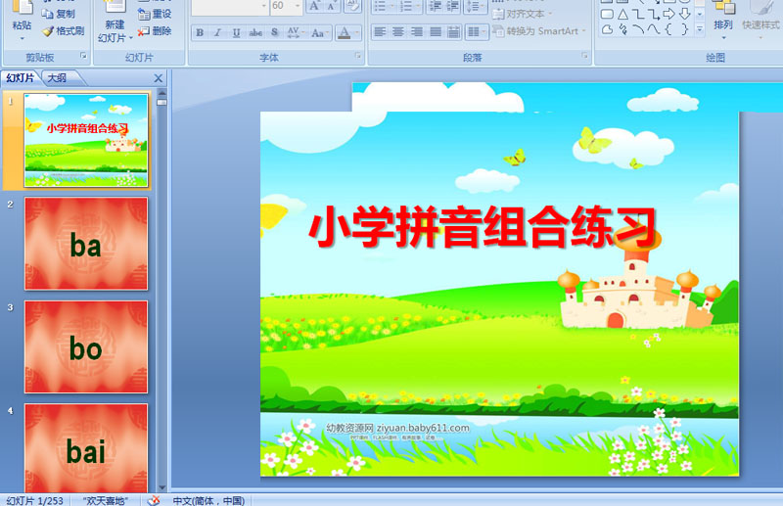783x506 pixels.
Task: Select slide 1 thumbnail 小学拼音组合练习
Action: tap(86, 140)
